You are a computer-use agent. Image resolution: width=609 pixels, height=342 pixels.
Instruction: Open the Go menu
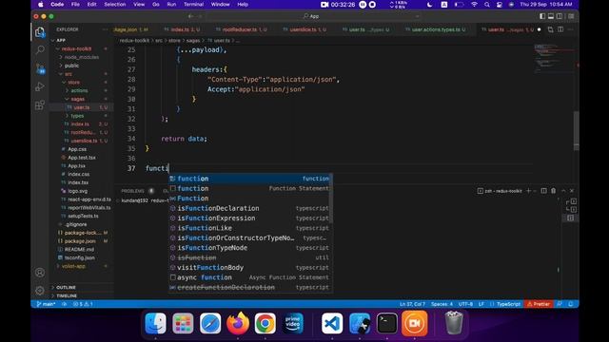pos(156,5)
